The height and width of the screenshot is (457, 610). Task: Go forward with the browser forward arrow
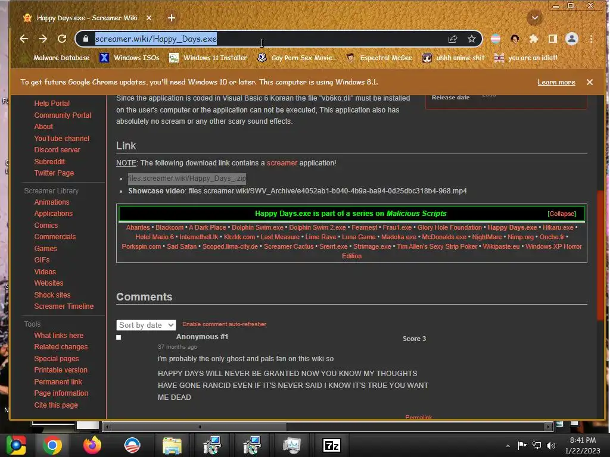[43, 39]
